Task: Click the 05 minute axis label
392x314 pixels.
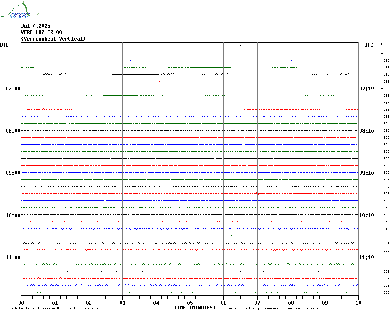Action: [x=190, y=303]
